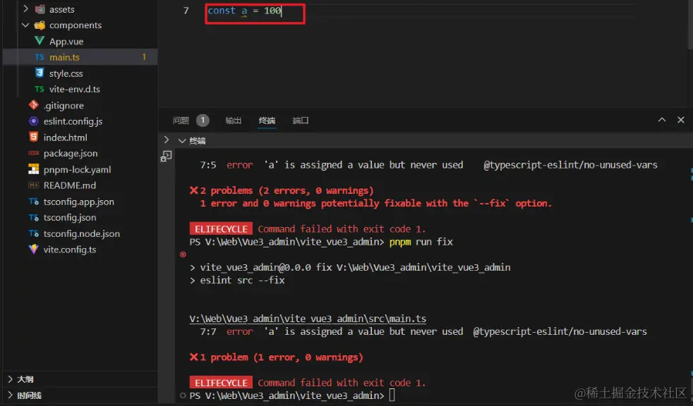
Task: Click the code line 'const a = 100'
Action: point(244,11)
